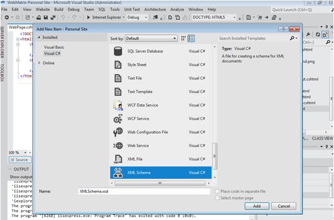Open the SERVER EXPLORER side tab
This screenshot has width=334, height=220.
[2, 42]
